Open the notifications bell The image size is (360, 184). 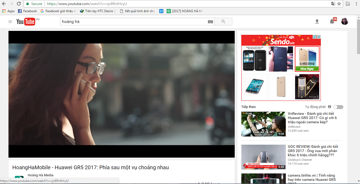click(x=332, y=22)
